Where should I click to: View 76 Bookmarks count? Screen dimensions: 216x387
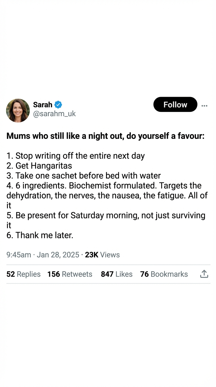164,274
